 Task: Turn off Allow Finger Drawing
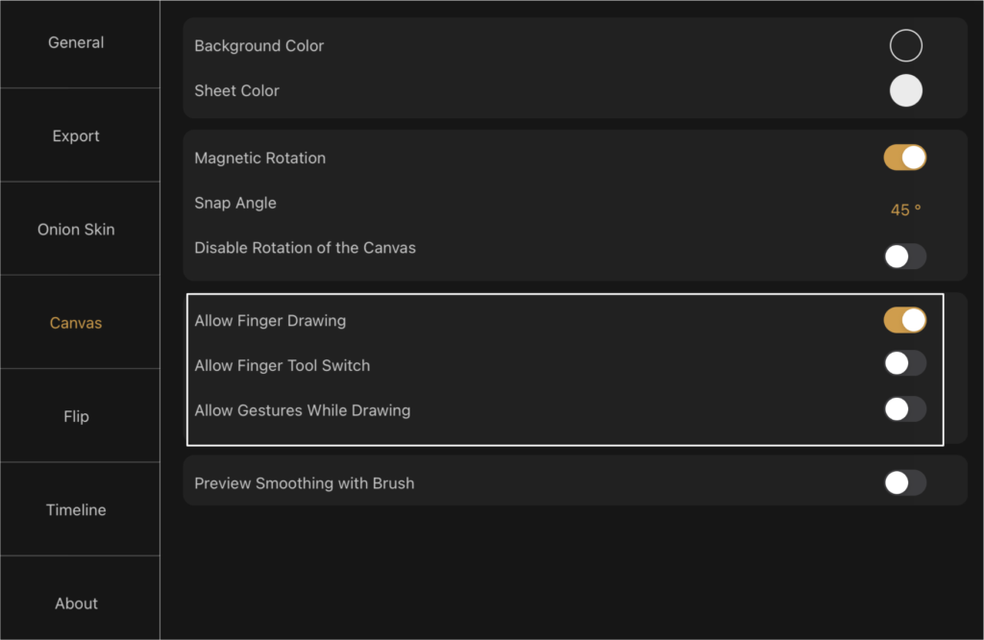[x=905, y=320]
